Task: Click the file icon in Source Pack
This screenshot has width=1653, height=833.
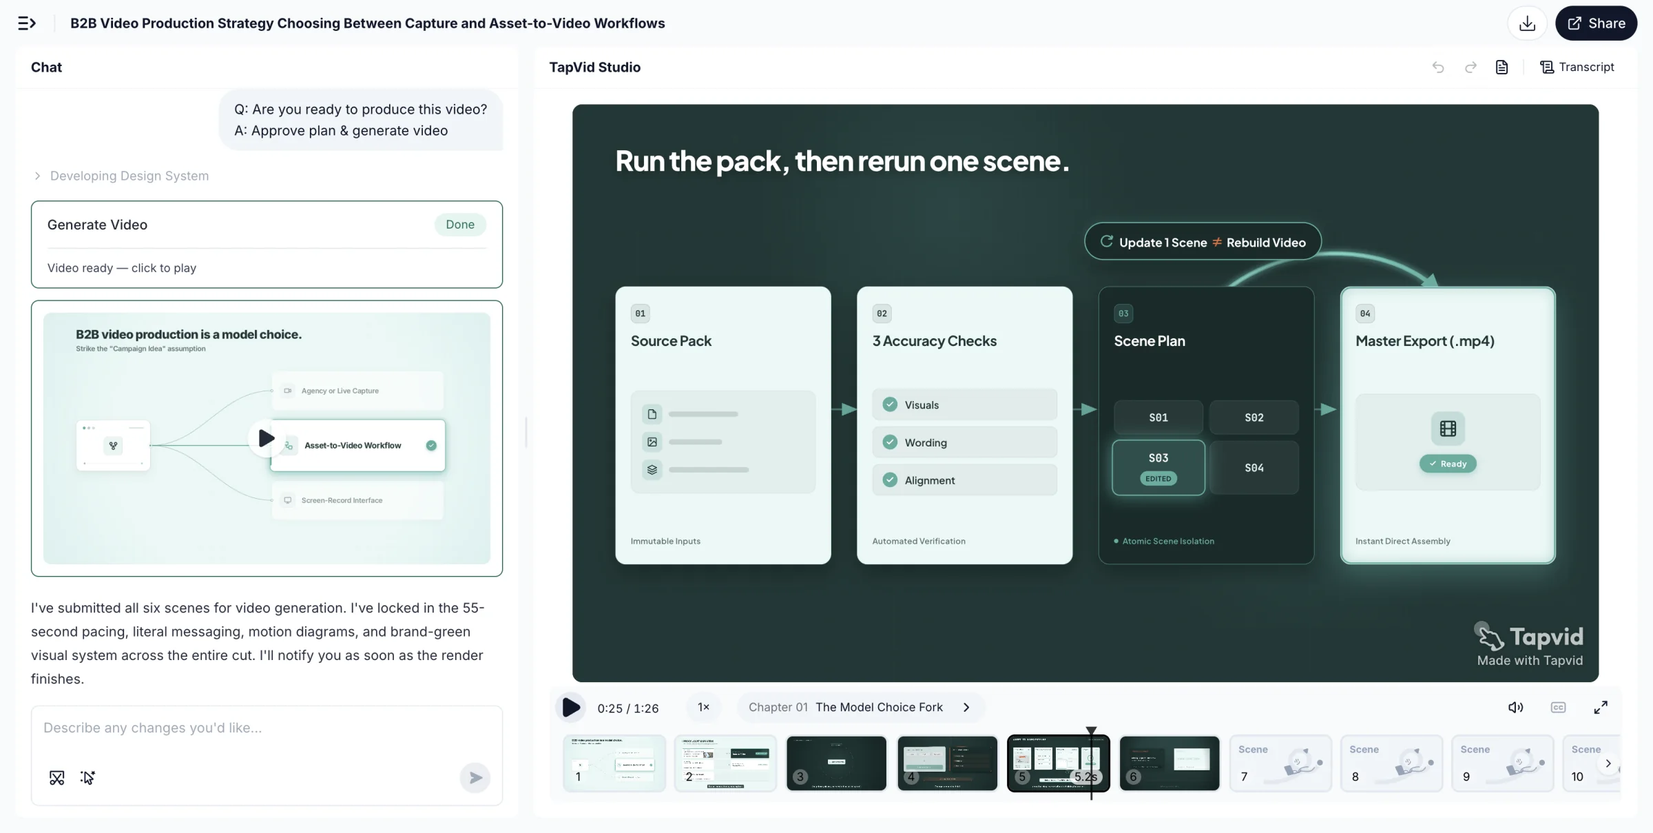Action: click(652, 414)
